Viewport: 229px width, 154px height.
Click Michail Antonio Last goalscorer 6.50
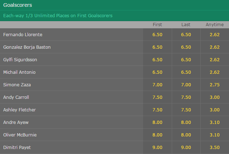186,72
